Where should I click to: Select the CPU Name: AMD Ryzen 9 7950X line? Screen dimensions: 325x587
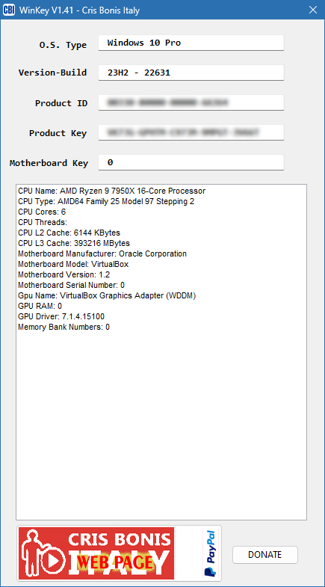click(x=112, y=191)
